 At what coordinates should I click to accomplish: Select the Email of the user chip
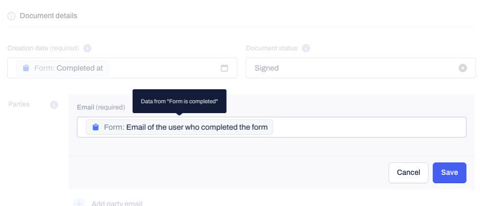179,127
